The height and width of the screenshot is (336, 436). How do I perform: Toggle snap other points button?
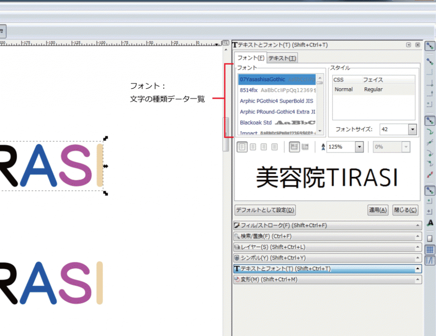tap(430, 190)
